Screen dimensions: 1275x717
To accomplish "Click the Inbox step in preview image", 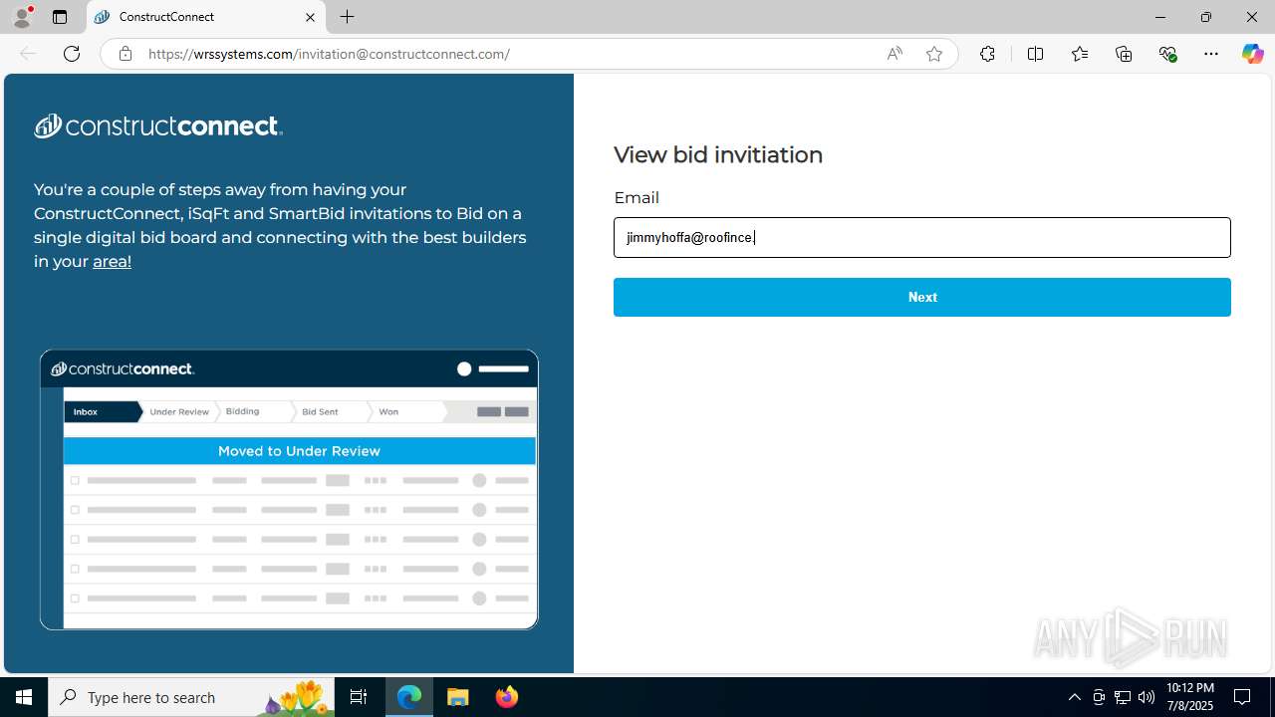I will (102, 411).
